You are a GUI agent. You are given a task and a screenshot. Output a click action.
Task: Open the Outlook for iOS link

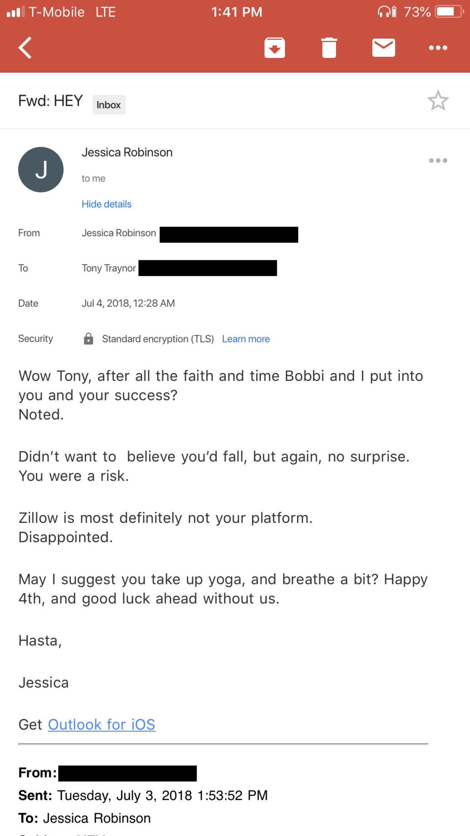click(102, 724)
